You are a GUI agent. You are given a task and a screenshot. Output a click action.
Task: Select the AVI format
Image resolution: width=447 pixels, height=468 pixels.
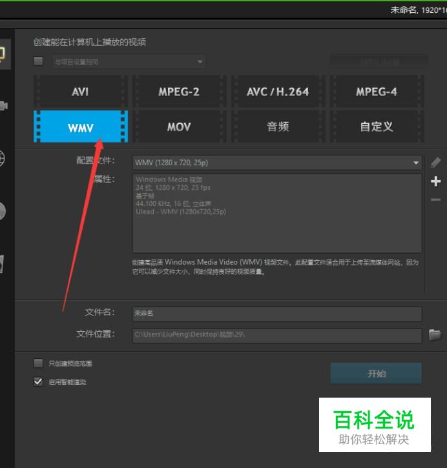pyautogui.click(x=80, y=92)
